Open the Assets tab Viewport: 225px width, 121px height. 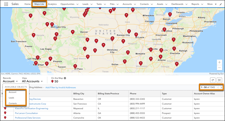click(160, 4)
